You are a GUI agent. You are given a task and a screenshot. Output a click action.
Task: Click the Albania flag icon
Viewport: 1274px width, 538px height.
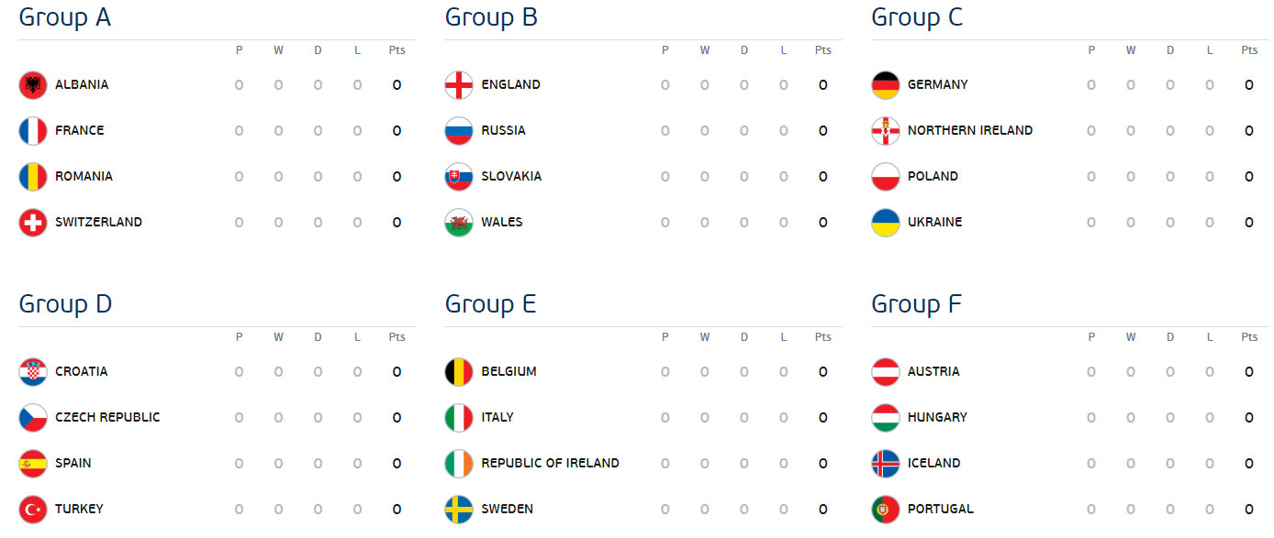pos(33,85)
